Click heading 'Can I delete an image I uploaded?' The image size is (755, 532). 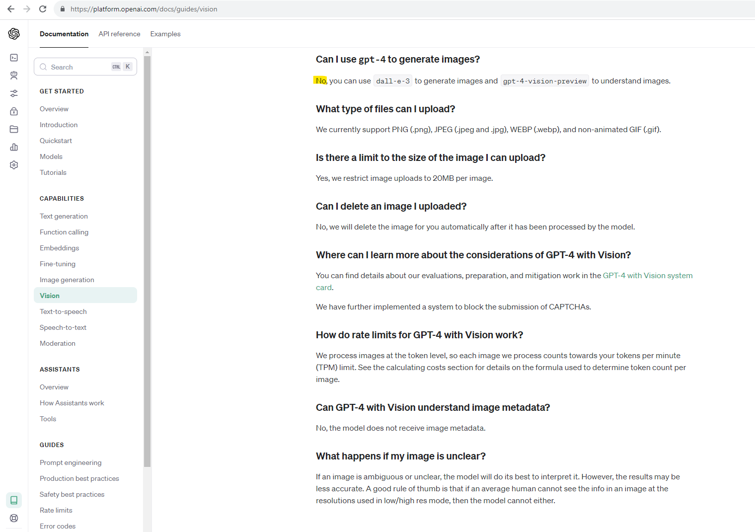point(391,207)
